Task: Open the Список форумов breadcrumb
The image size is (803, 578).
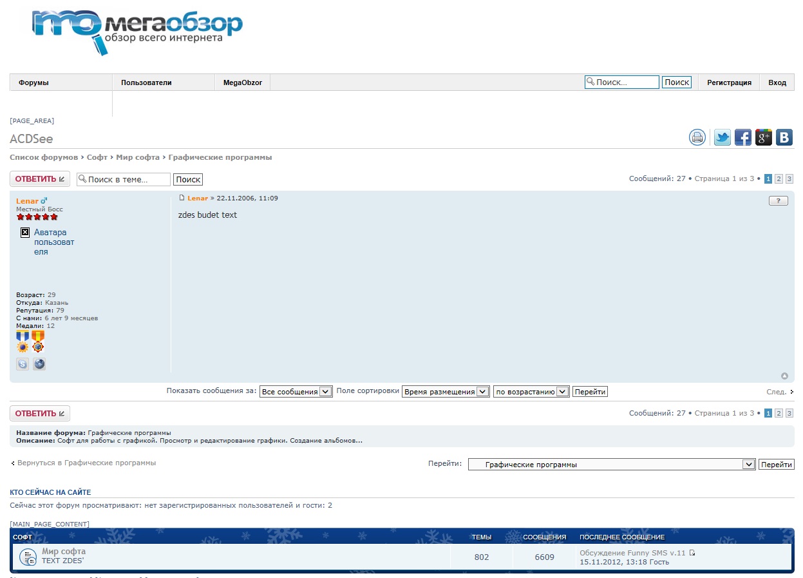Action: pos(44,157)
